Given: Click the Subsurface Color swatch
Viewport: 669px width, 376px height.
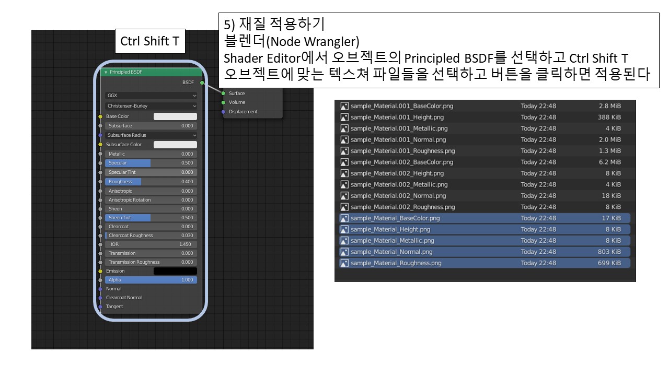Looking at the screenshot, I should (x=175, y=145).
